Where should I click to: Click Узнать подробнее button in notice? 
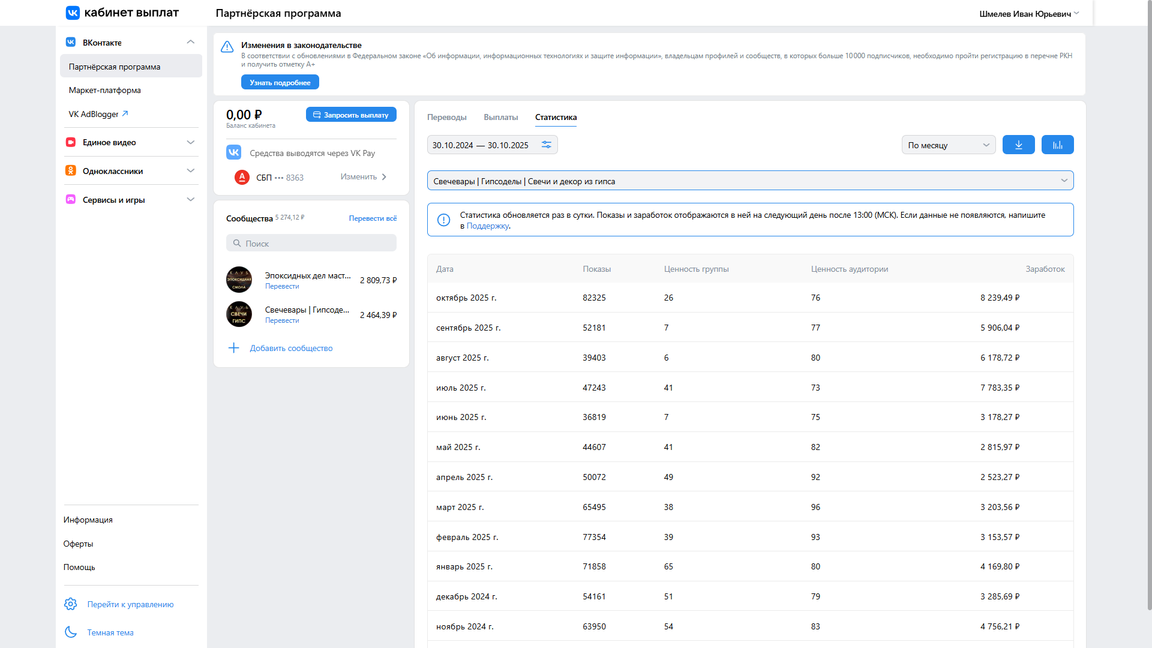[280, 82]
